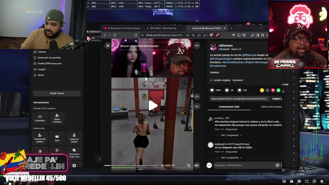Open rdfarmeo profile name link
The height and width of the screenshot is (185, 329).
click(225, 45)
